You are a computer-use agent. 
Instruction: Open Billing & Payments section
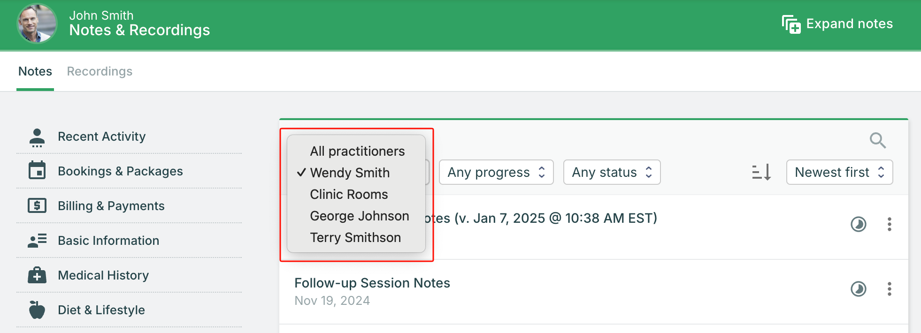(111, 206)
